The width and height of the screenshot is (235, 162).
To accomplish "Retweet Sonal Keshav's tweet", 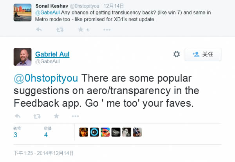I will (60, 30).
